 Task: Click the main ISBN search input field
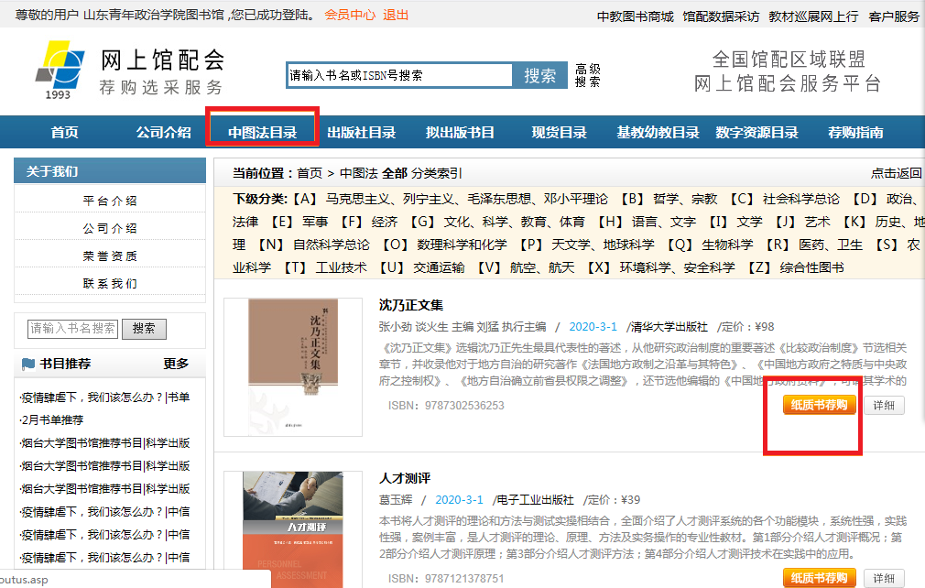(399, 75)
